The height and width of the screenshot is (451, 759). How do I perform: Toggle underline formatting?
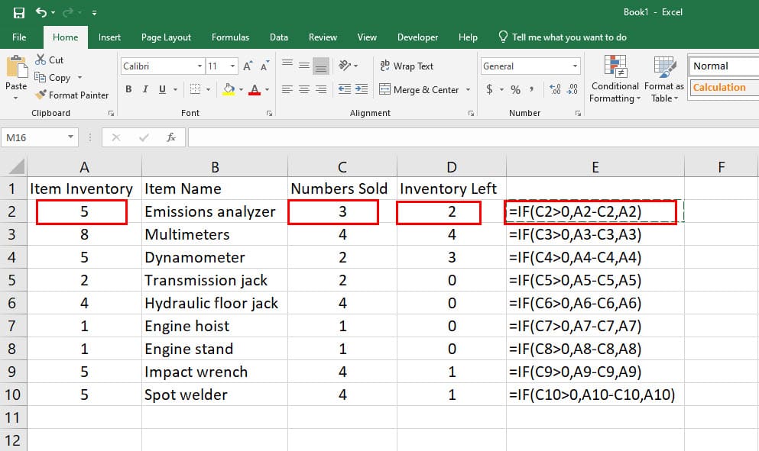coord(162,89)
